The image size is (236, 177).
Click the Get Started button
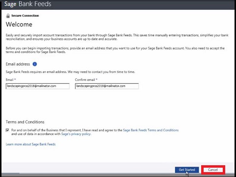point(187,170)
